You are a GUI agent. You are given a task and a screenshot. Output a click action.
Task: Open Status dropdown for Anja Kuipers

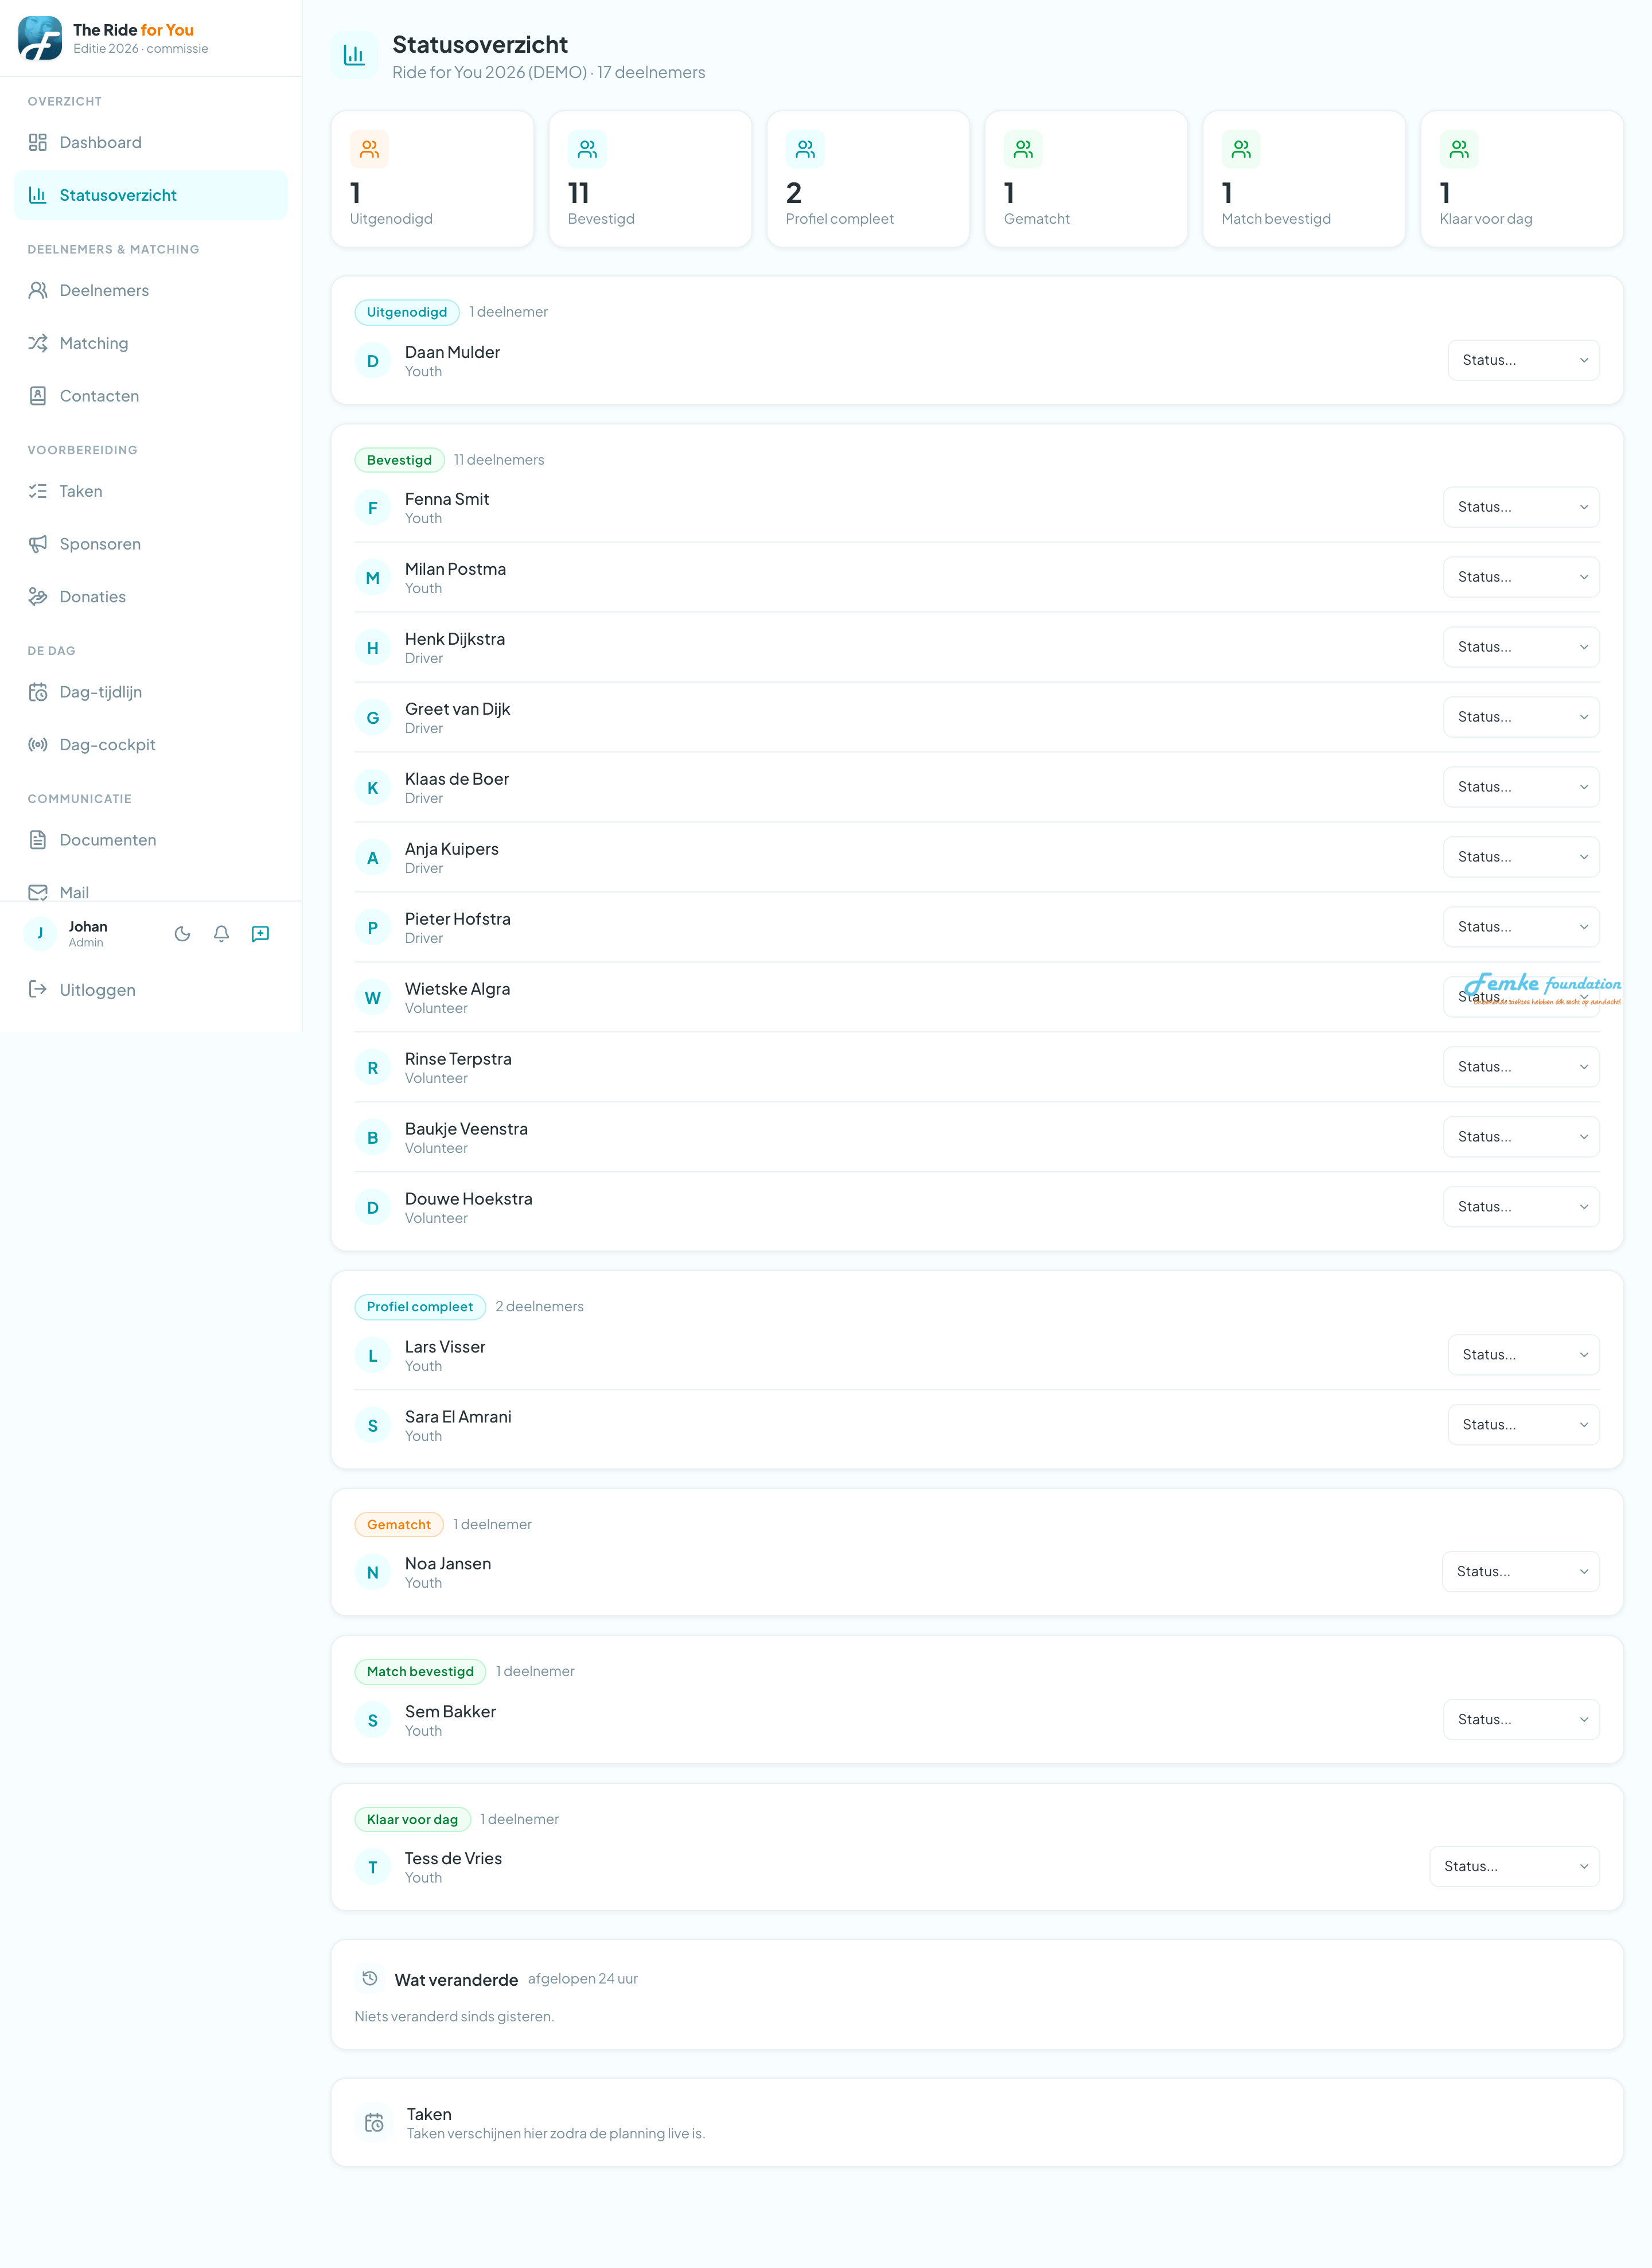1521,857
